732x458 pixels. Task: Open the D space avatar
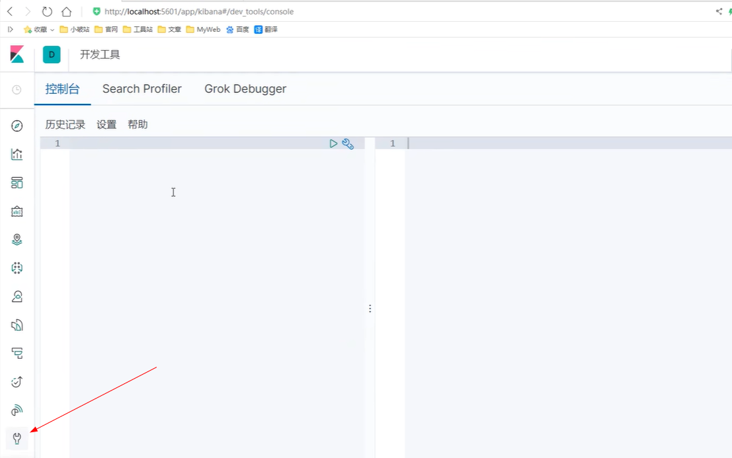pyautogui.click(x=52, y=55)
